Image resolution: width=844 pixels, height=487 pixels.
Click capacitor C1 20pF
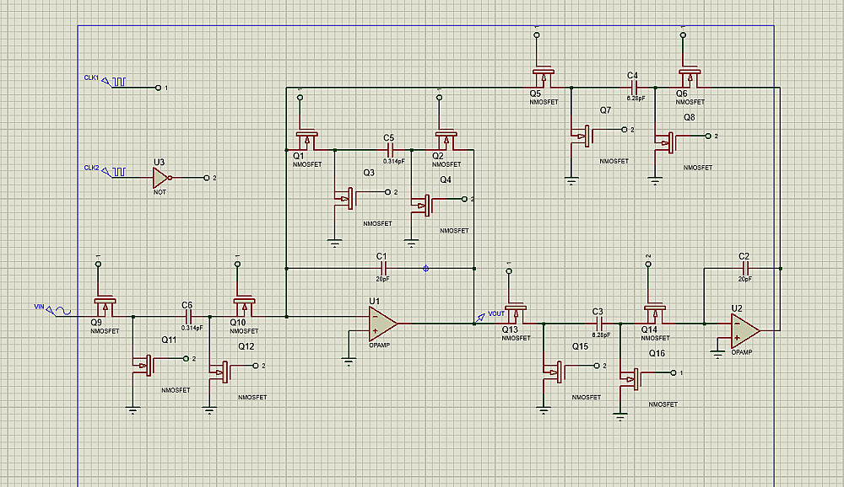click(x=382, y=268)
